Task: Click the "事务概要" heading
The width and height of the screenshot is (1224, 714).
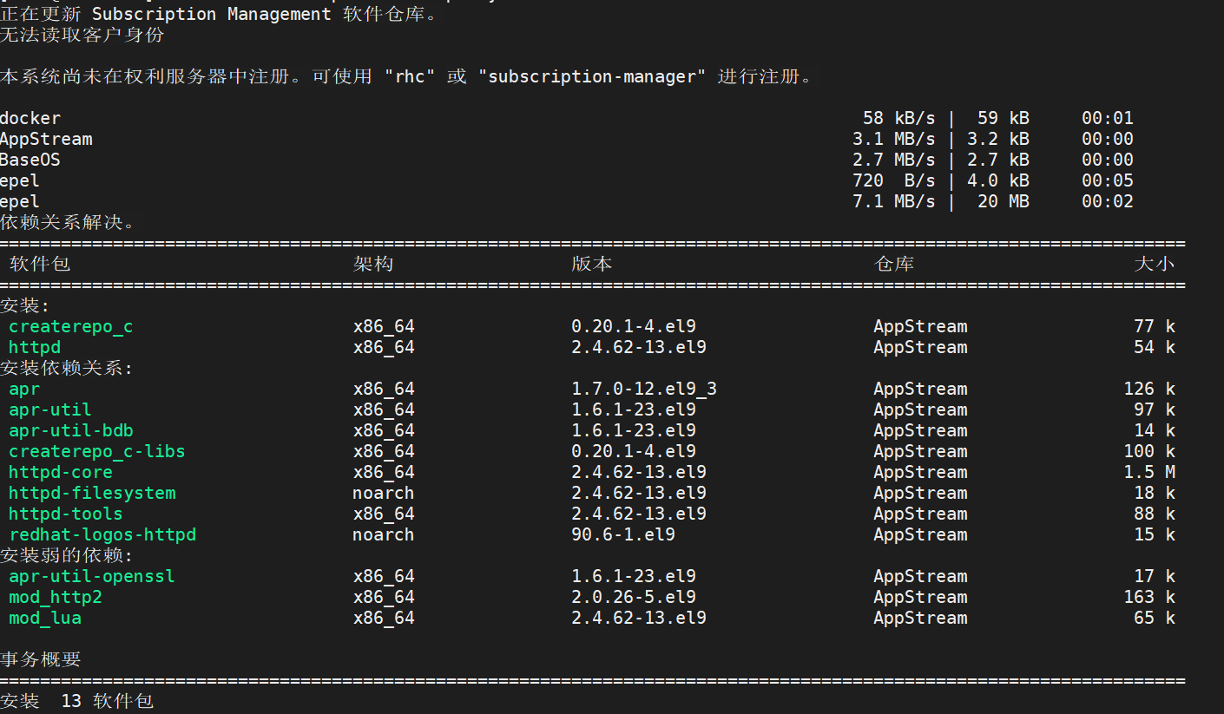Action: point(41,659)
